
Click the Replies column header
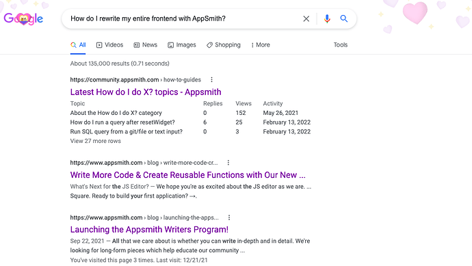pos(213,103)
